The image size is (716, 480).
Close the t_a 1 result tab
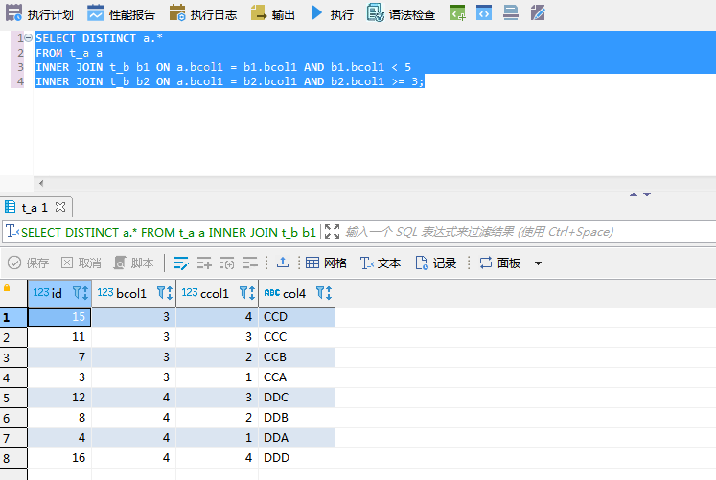click(59, 207)
